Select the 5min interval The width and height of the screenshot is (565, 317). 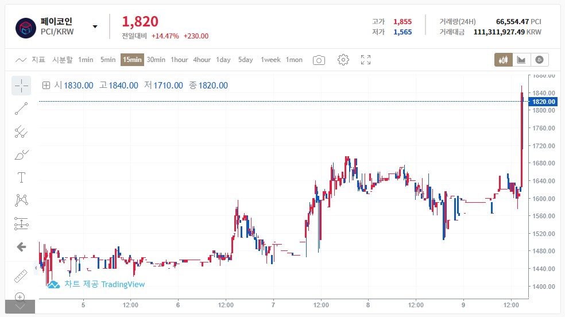click(x=108, y=60)
